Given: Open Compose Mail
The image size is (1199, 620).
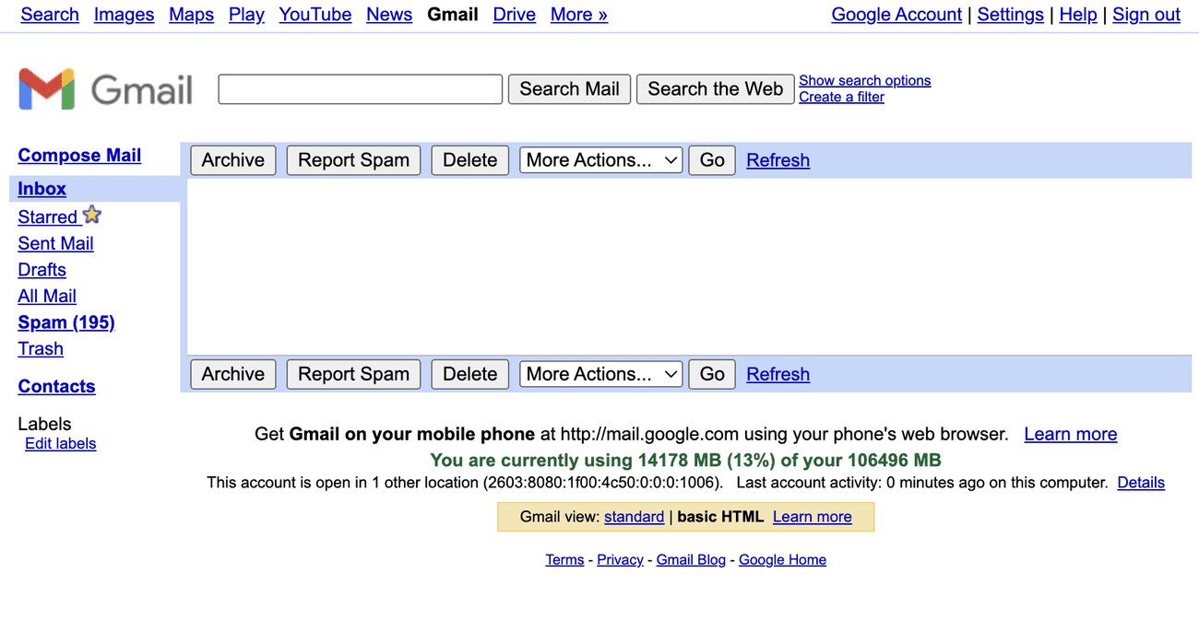Looking at the screenshot, I should pos(79,155).
